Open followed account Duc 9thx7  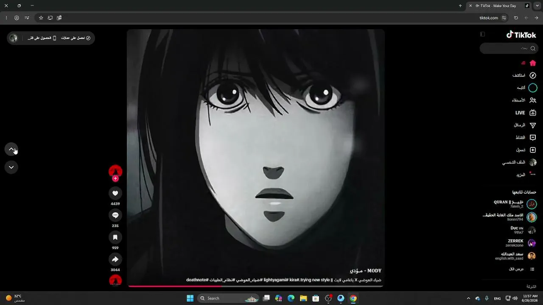[523, 230]
